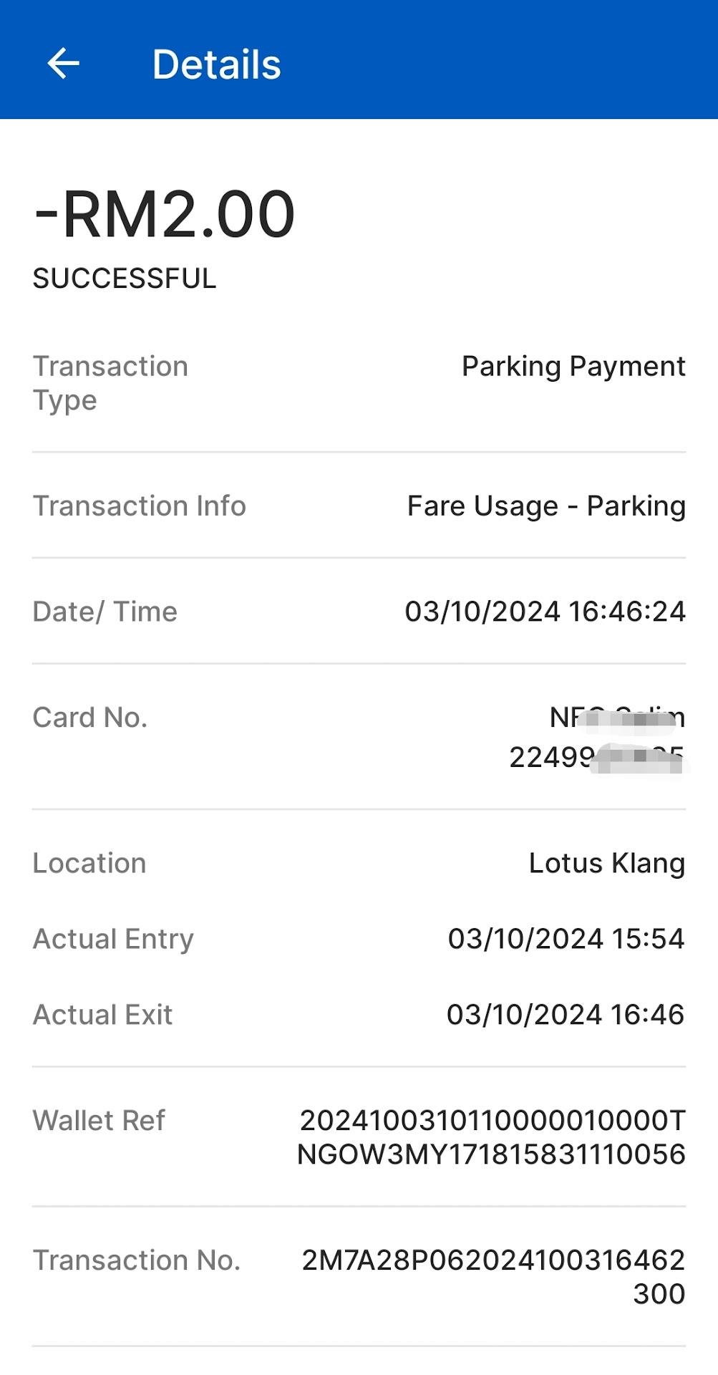
Task: Click the Details header title
Action: 216,64
